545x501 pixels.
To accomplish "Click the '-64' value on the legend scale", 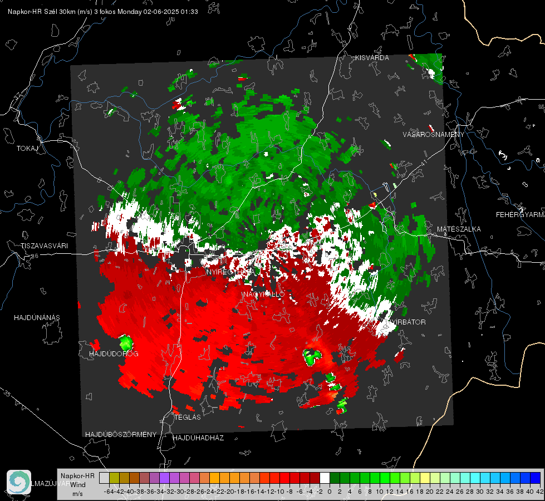I will coord(109,492).
